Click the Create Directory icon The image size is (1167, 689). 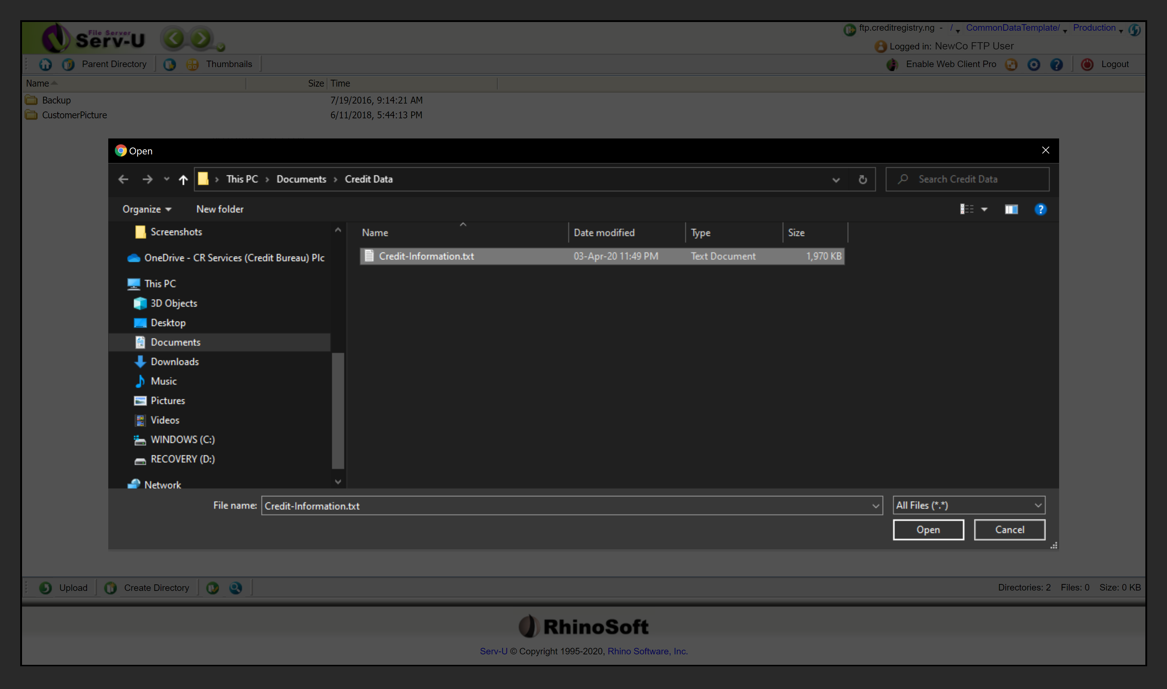coord(110,588)
